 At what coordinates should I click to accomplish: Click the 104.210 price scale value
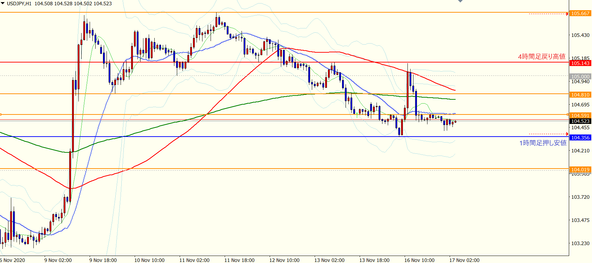coord(580,151)
